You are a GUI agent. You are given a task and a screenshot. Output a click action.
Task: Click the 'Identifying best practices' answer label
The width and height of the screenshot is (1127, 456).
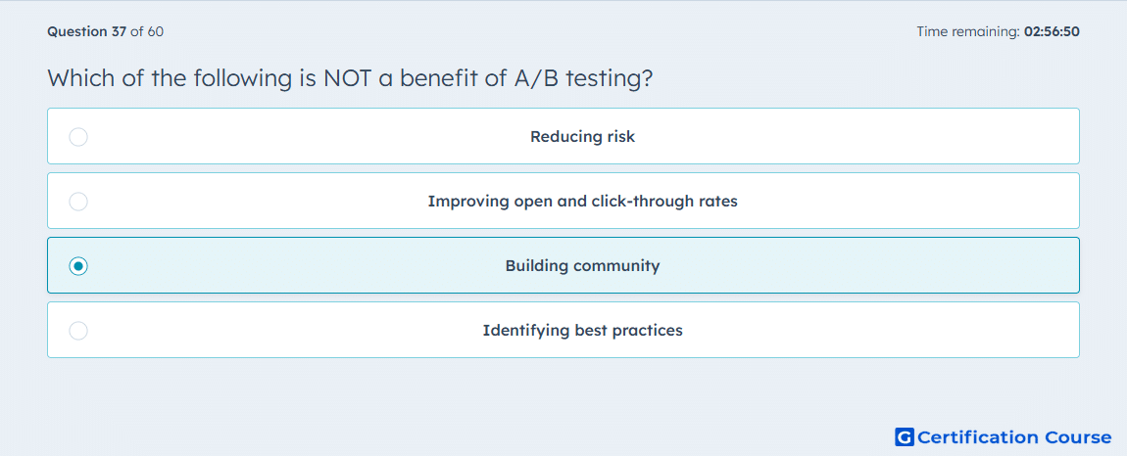coord(582,331)
